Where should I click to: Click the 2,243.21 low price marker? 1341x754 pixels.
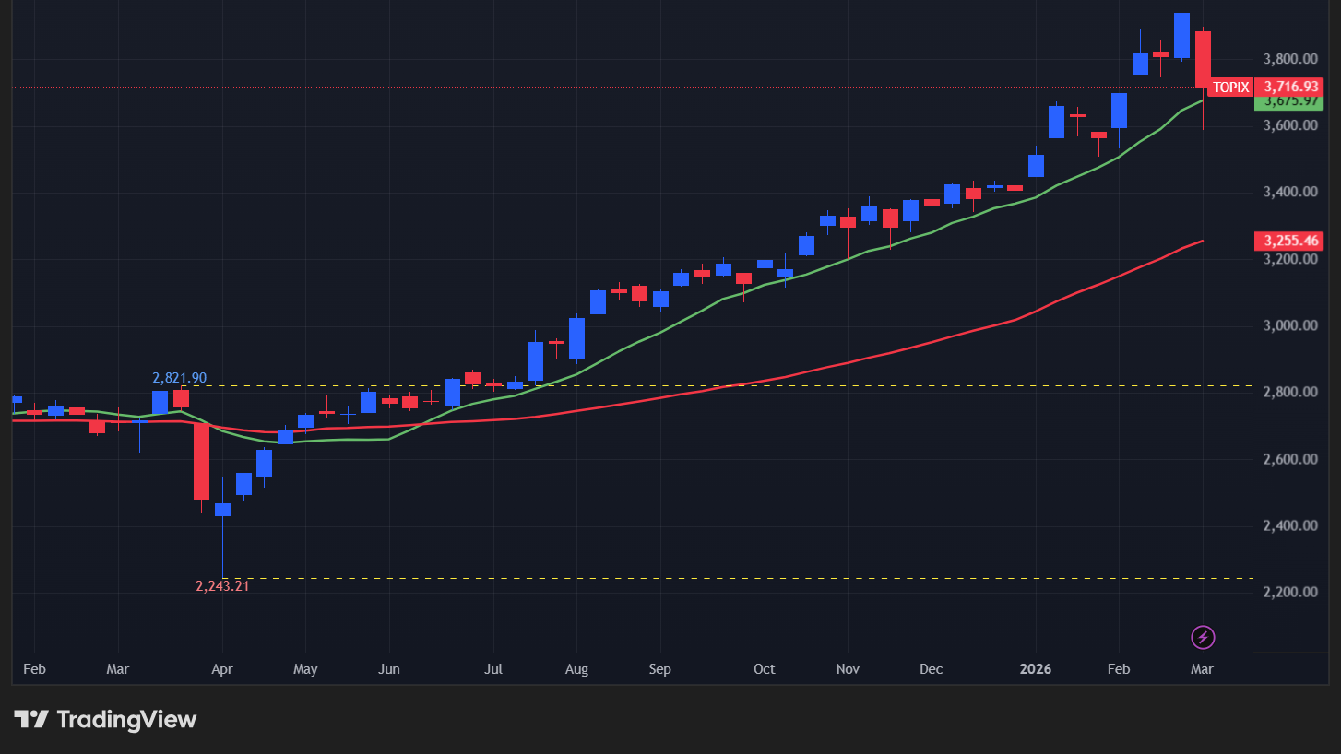(x=222, y=586)
